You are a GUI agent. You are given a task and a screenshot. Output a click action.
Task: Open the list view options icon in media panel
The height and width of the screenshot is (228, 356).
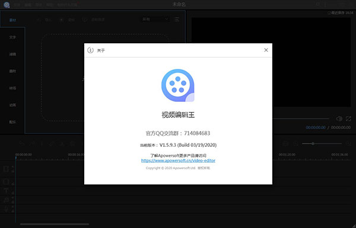(x=177, y=20)
